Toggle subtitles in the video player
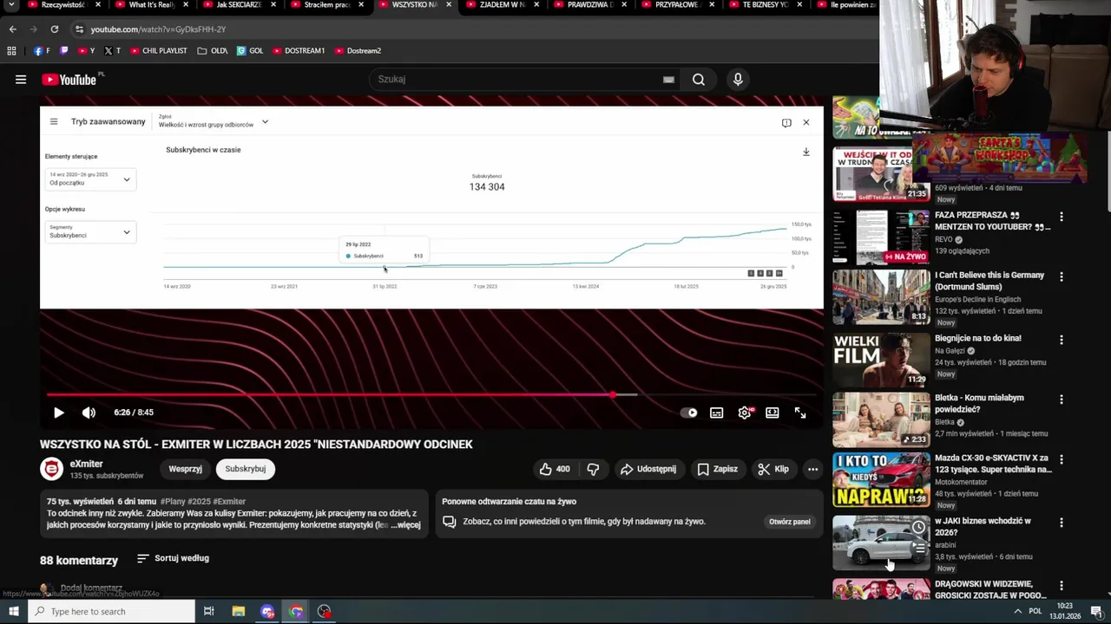This screenshot has height=624, width=1111. pyautogui.click(x=717, y=413)
